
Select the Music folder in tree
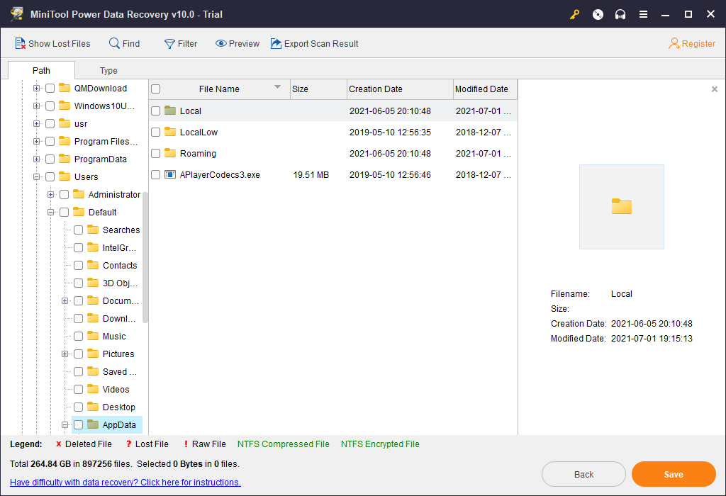[x=114, y=337]
